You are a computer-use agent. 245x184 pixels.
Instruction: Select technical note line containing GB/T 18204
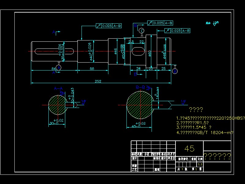(205, 132)
